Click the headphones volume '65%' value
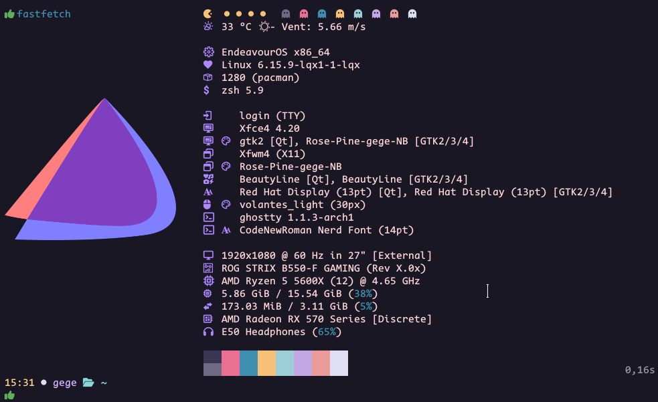This screenshot has height=402, width=658. point(327,332)
